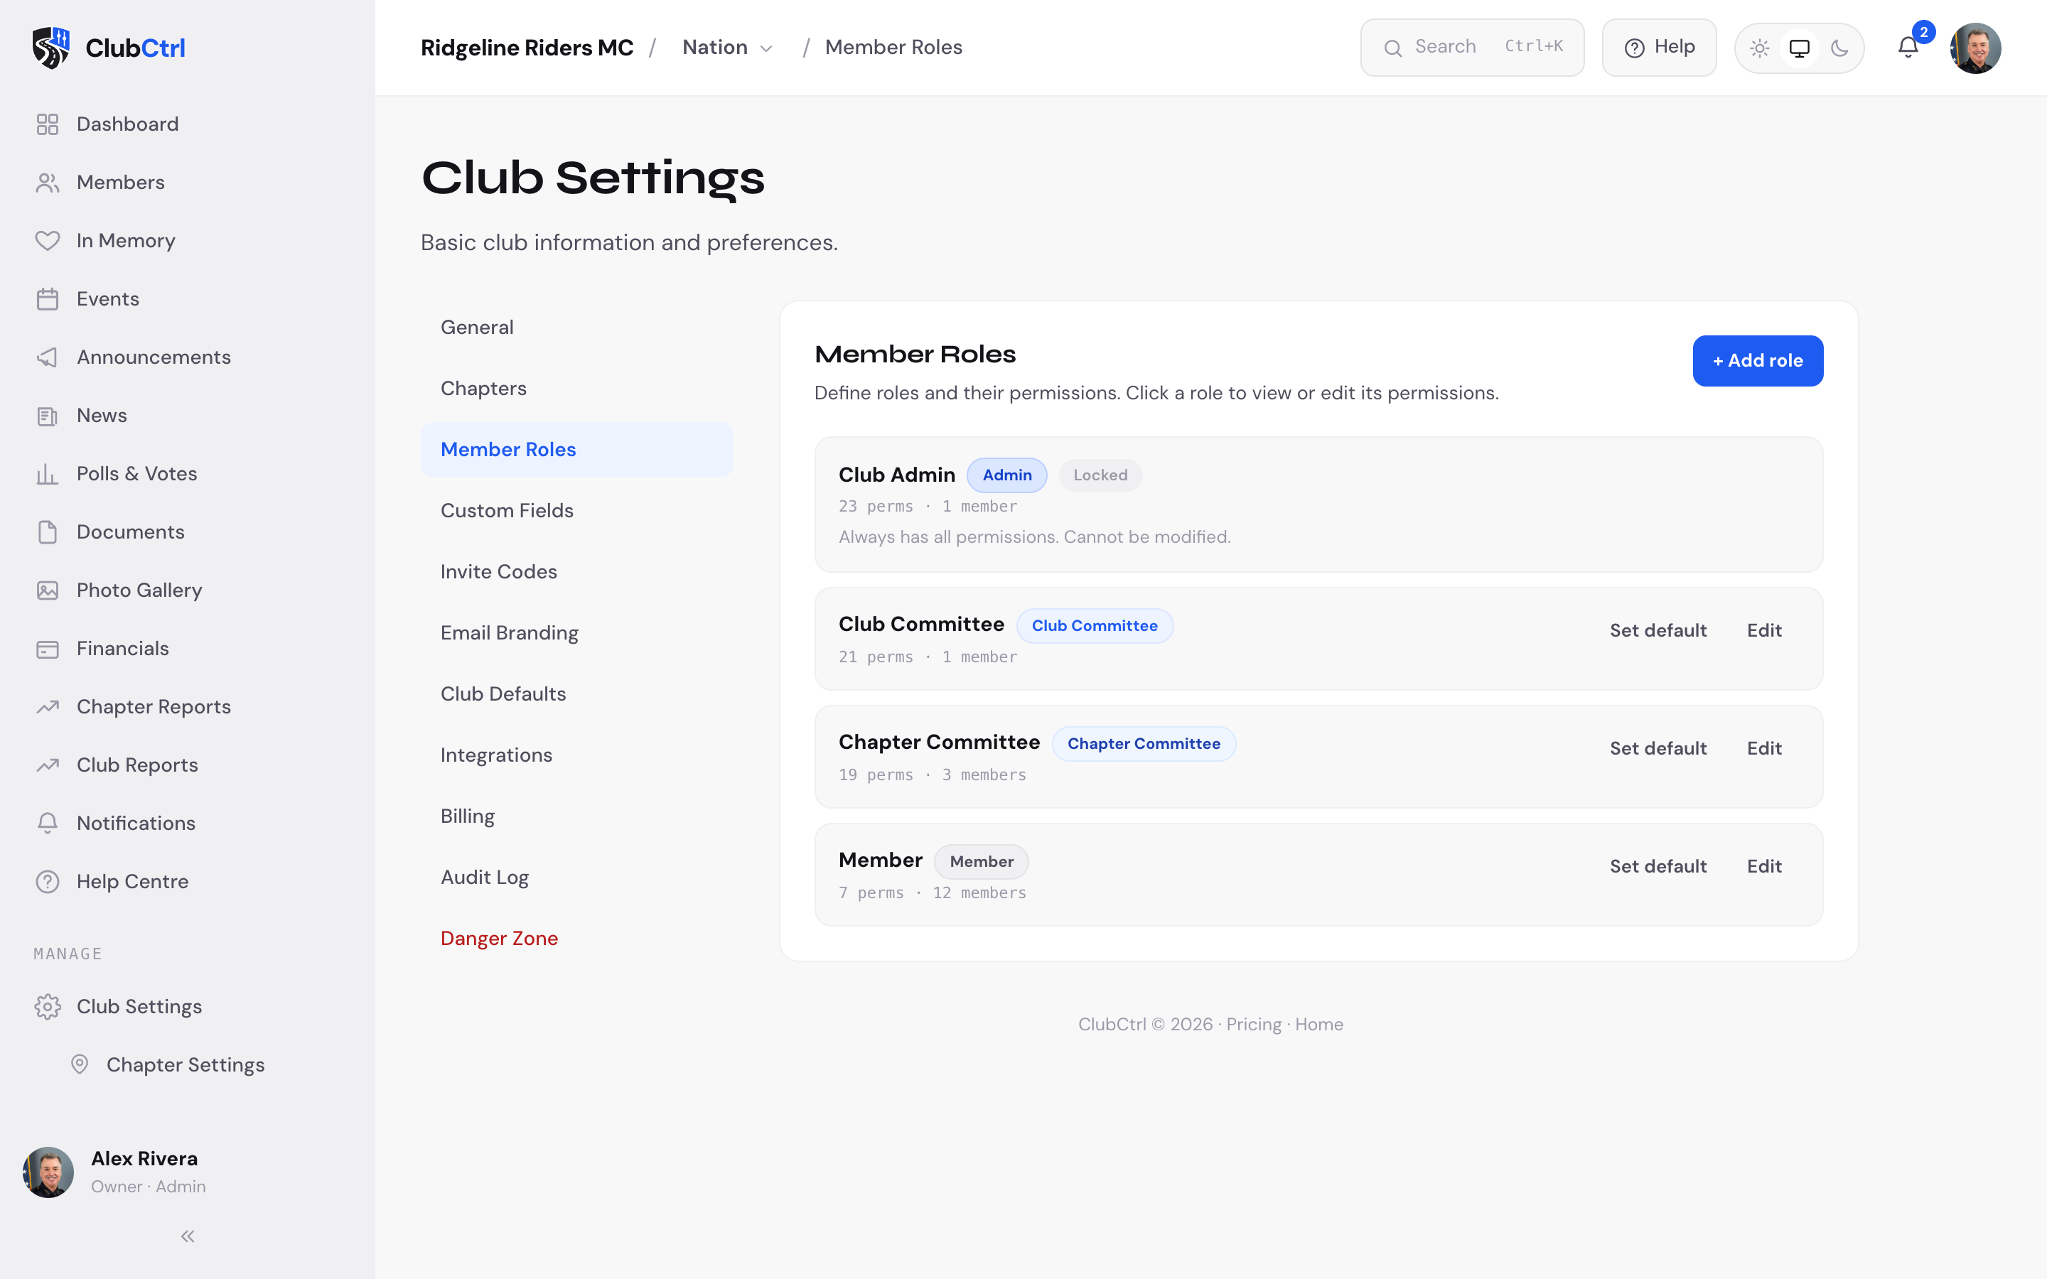The height and width of the screenshot is (1279, 2047).
Task: Click '19 perms · 3 members' text
Action: click(932, 775)
